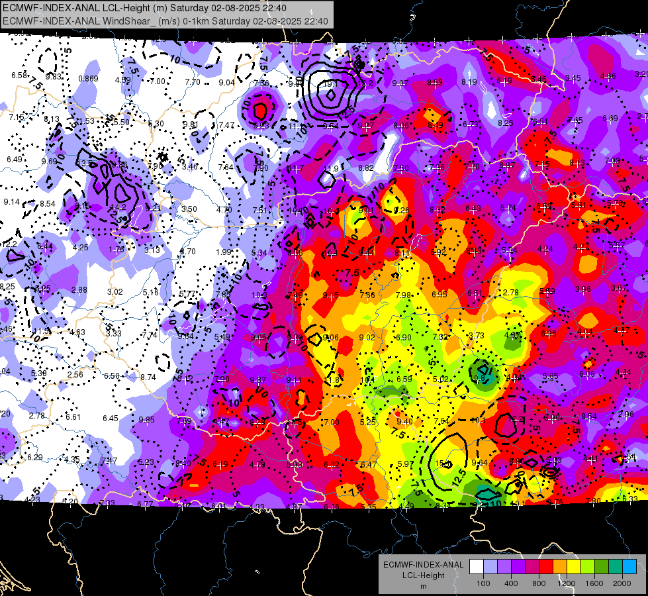The width and height of the screenshot is (648, 596).
Task: Click the grid value '2.88'
Action: click(x=79, y=290)
